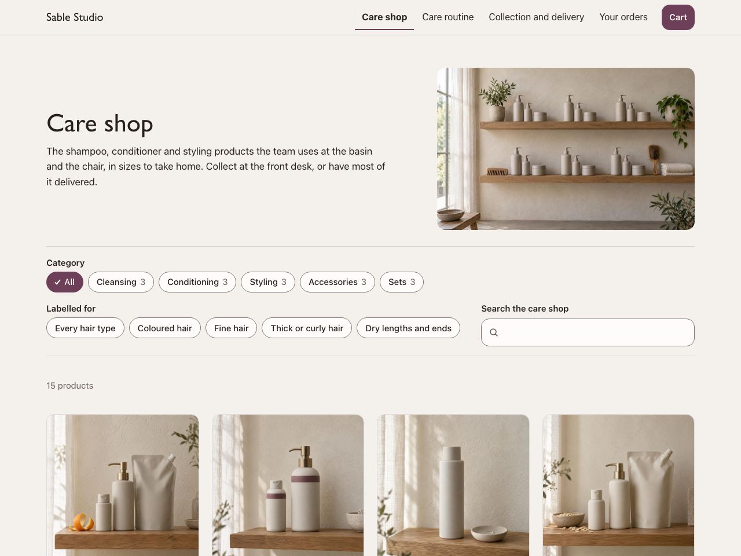The height and width of the screenshot is (556, 741).
Task: Click the search magnifier icon
Action: [494, 332]
